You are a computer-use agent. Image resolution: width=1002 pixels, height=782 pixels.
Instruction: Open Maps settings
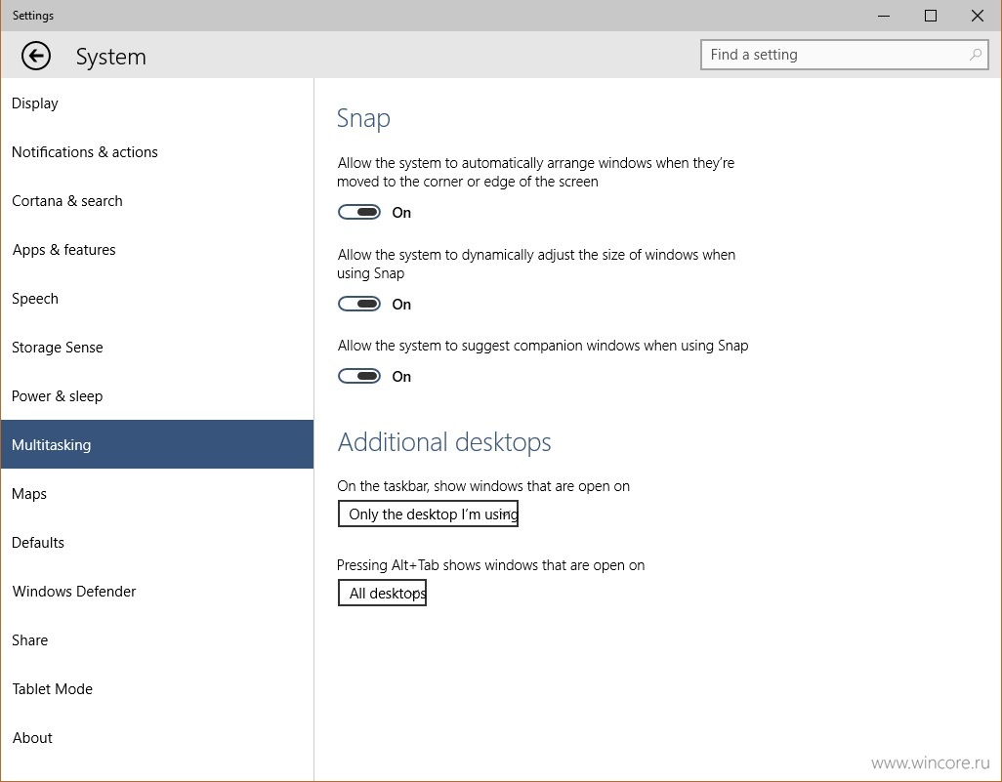157,493
